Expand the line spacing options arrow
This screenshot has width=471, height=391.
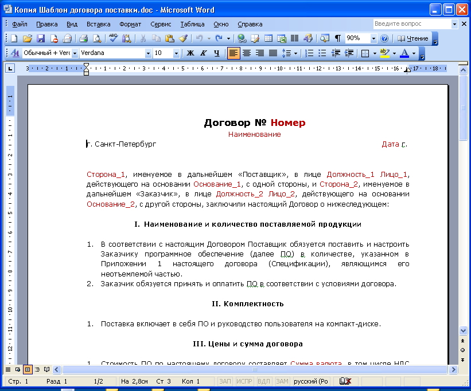(295, 53)
